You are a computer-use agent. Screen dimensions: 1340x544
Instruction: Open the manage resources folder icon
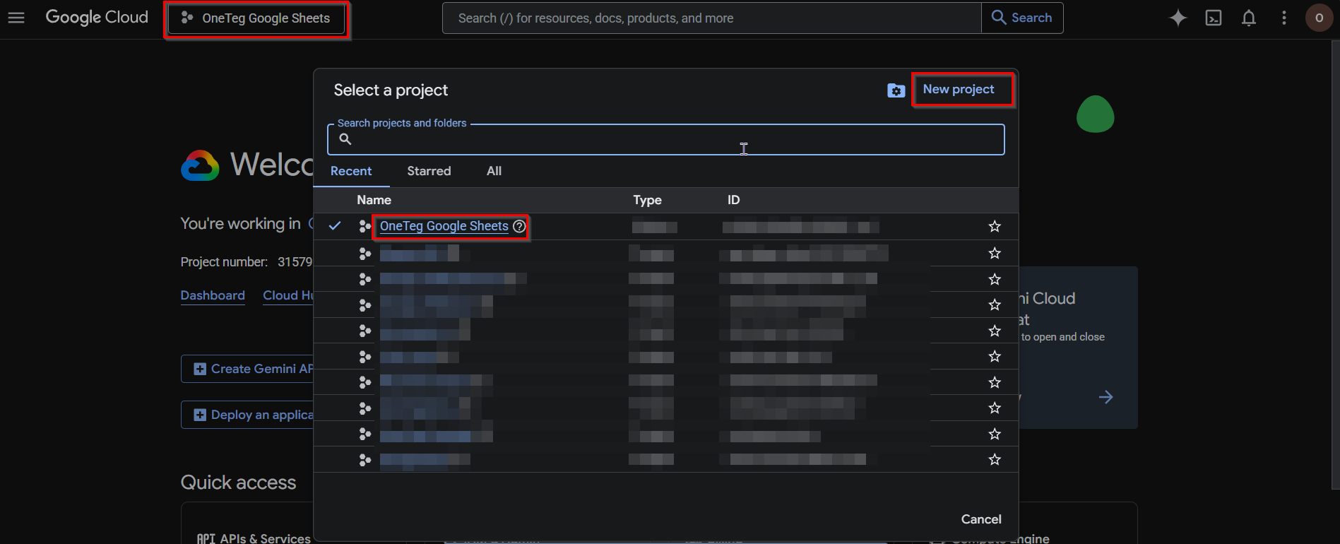(x=896, y=90)
